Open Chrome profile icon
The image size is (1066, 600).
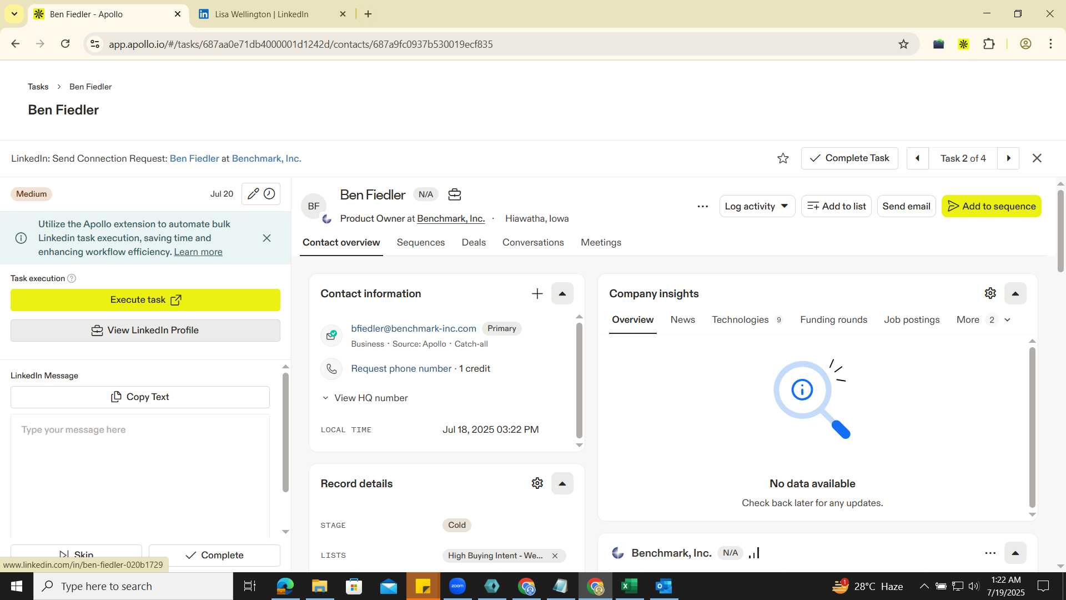click(1025, 44)
